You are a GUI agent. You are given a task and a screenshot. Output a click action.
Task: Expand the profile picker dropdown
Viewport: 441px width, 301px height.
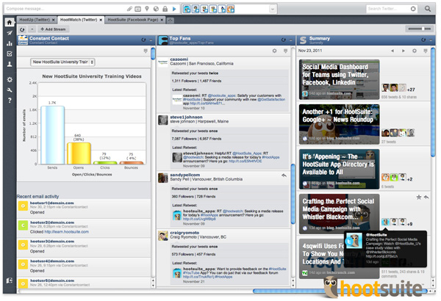272,9
